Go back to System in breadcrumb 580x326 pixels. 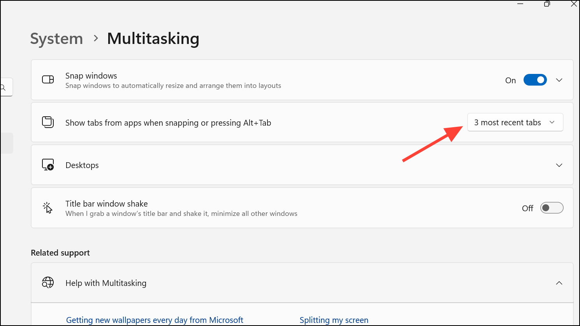[57, 39]
